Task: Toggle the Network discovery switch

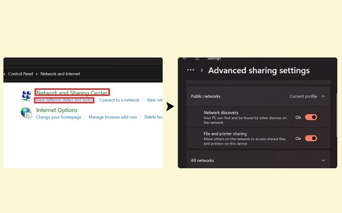Action: (x=311, y=117)
